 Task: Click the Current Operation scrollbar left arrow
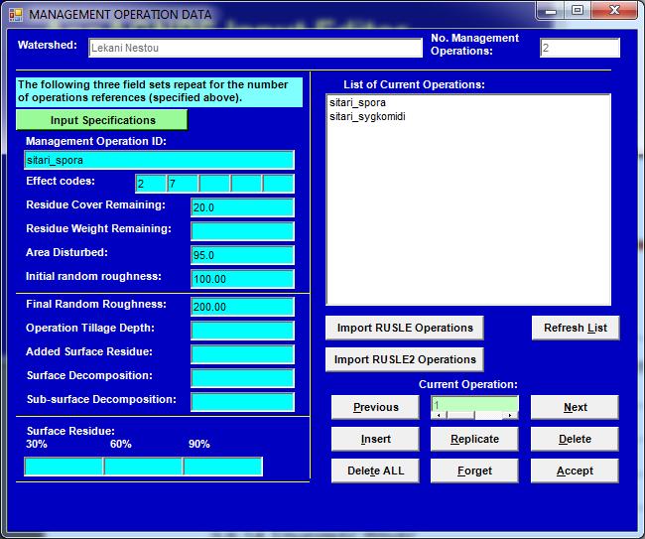[x=440, y=416]
